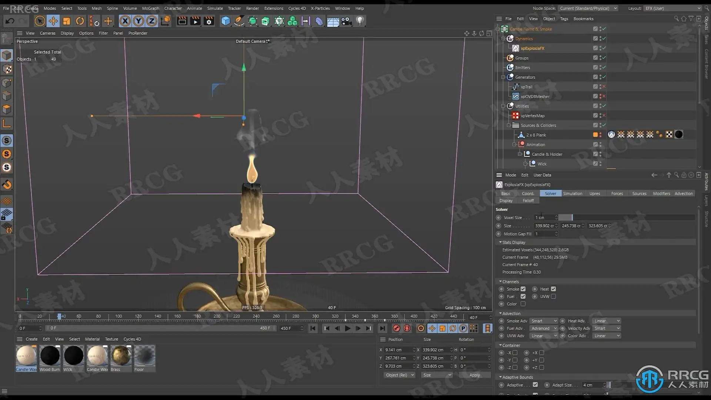
Task: Open the Simulate menu
Action: point(215,8)
